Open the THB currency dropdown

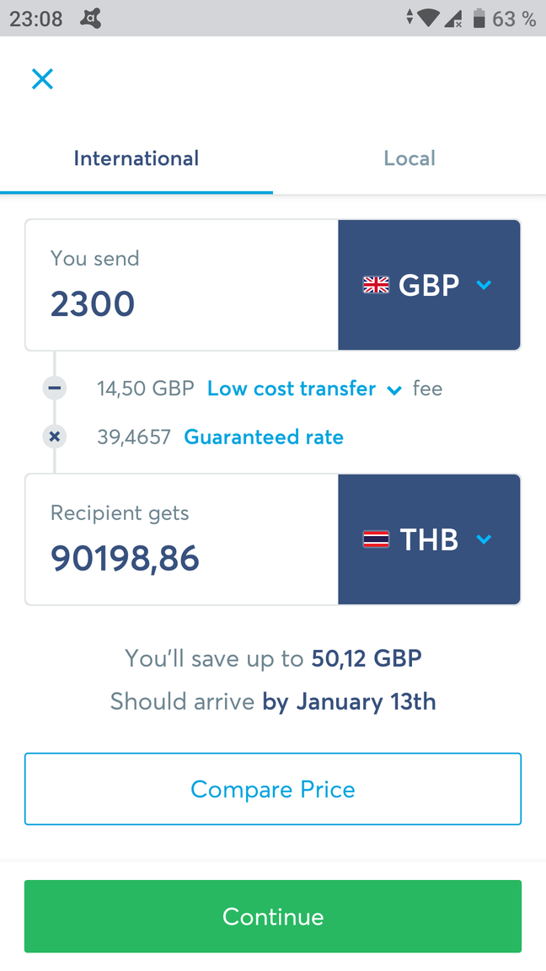pos(429,539)
